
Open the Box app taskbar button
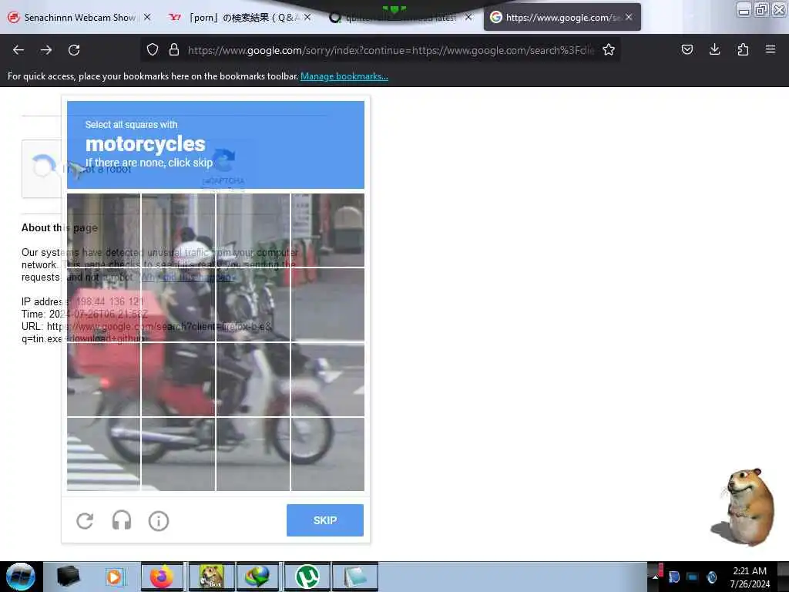point(210,577)
